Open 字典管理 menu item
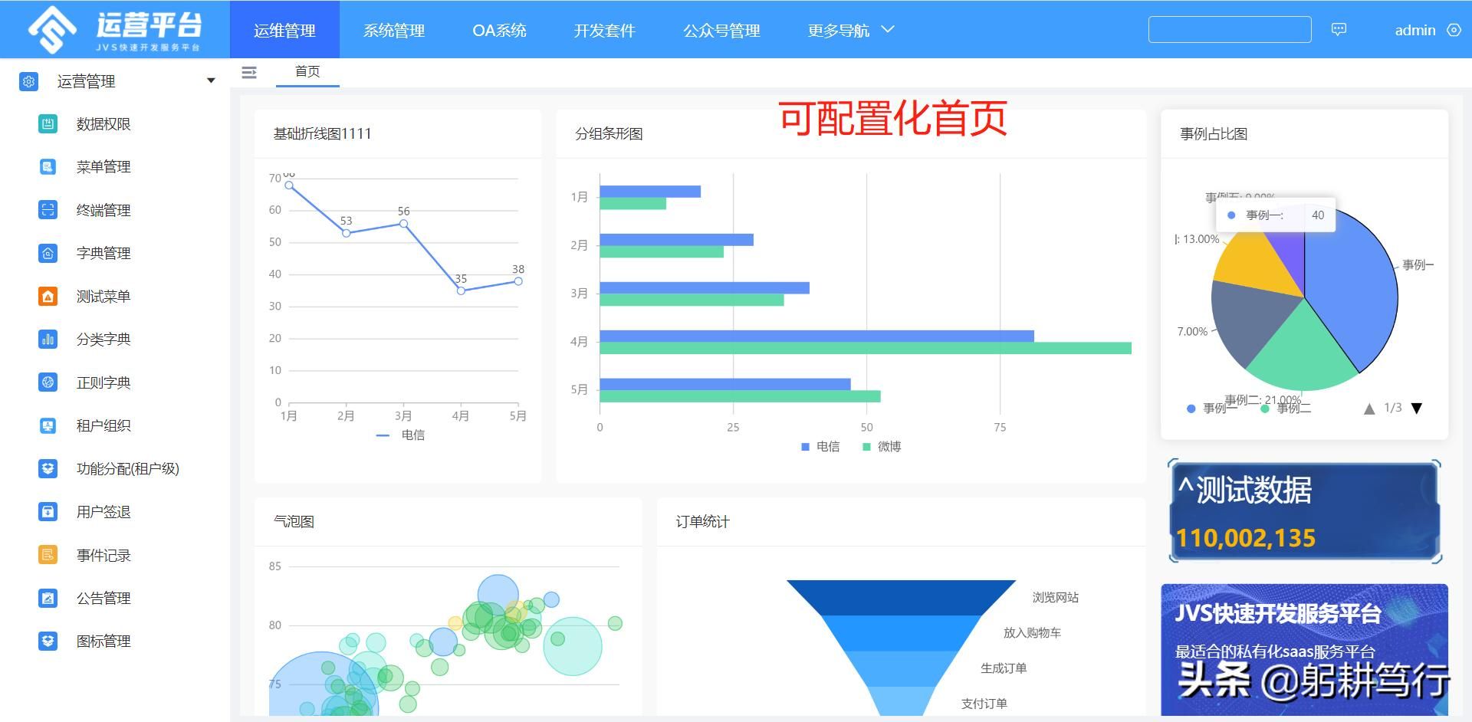Screen dimensions: 1472x722 point(103,253)
